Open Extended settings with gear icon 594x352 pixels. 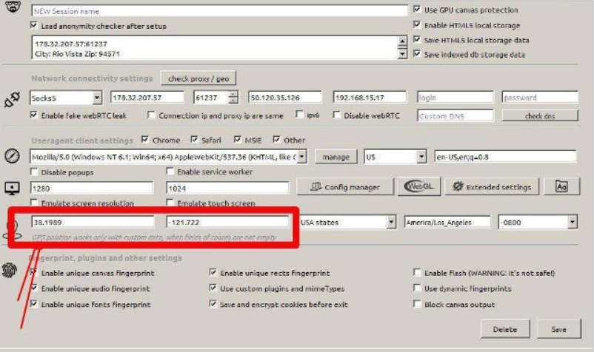point(492,187)
